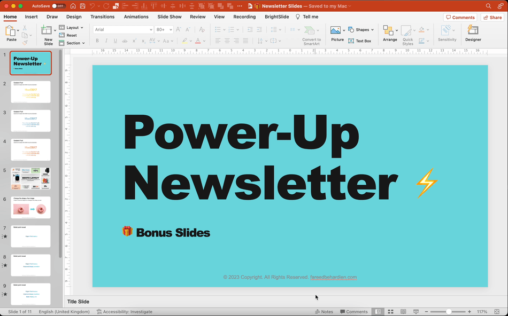Open the BrightSlide tab
Screen dimensions: 508x316
click(276, 17)
